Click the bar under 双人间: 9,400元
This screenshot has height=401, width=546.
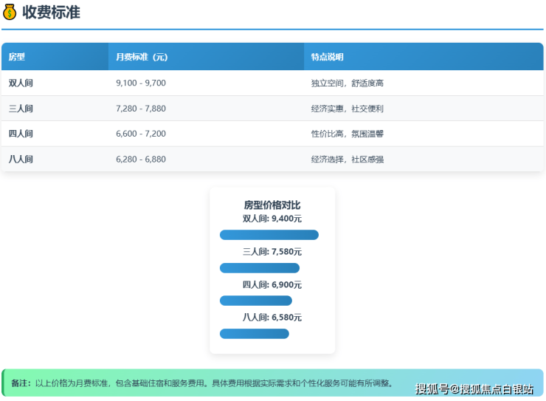click(269, 235)
